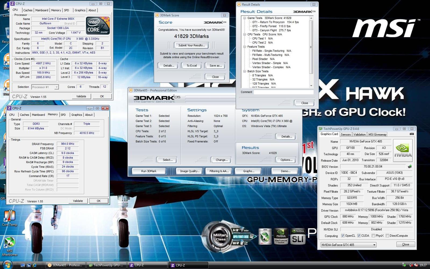Enable the PhysX checkbox in GPU-Z
Screen dimensions: 430x269
(x=373, y=236)
